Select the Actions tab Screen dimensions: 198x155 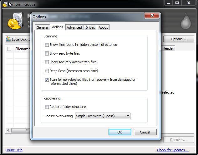point(58,27)
